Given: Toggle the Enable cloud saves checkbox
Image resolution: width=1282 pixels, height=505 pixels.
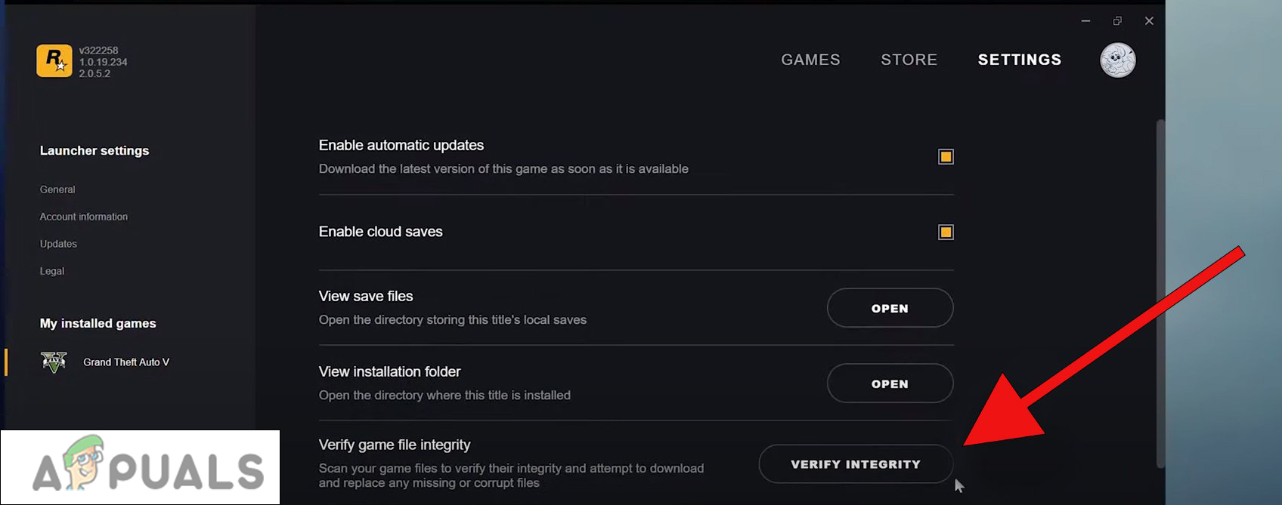Looking at the screenshot, I should [x=946, y=232].
